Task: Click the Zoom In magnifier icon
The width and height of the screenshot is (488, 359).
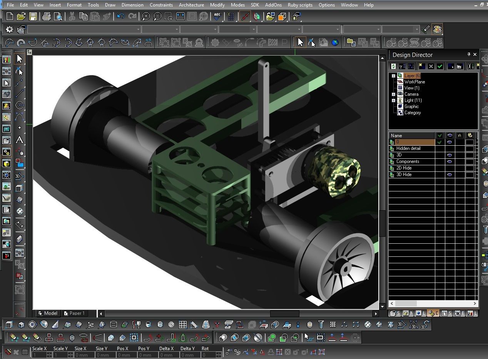Action: (146, 17)
